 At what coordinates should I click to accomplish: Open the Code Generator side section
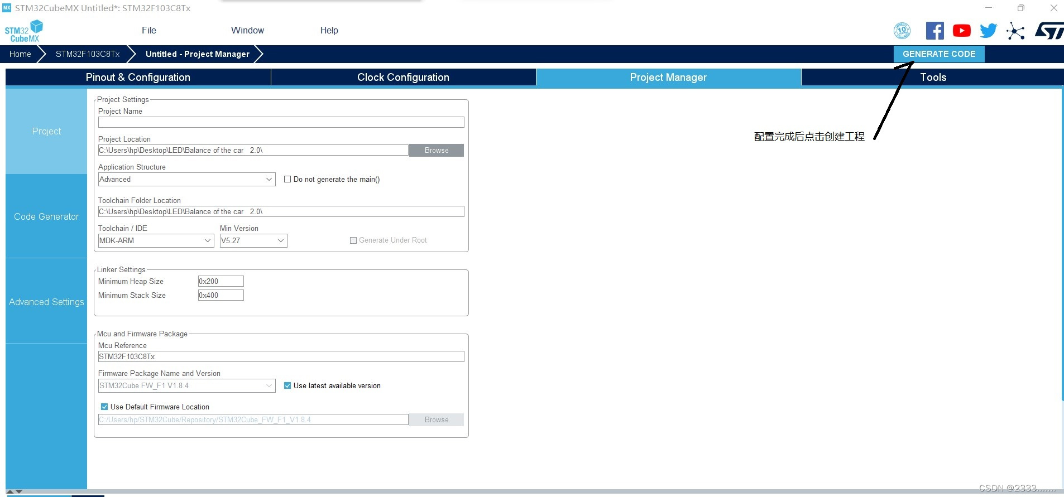[x=46, y=216]
